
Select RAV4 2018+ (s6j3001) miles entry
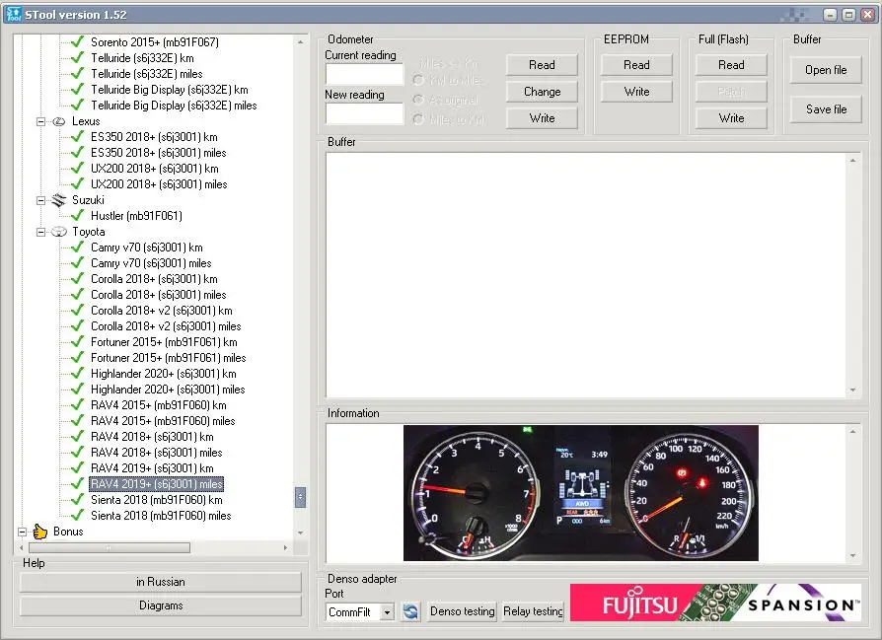click(157, 453)
